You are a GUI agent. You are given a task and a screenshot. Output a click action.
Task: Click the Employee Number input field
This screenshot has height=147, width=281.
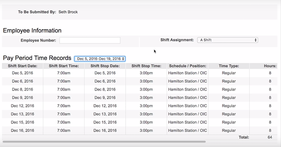(x=90, y=41)
